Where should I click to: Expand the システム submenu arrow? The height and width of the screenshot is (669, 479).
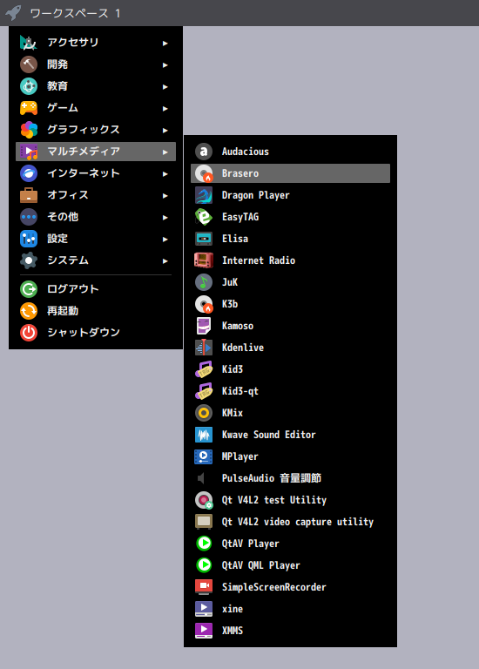point(165,260)
